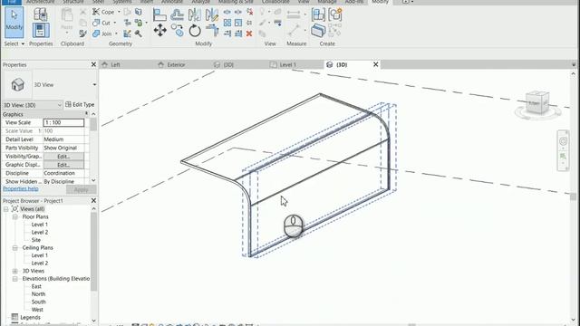
Task: Click Edit for Graphic Display Options
Action: click(63, 165)
